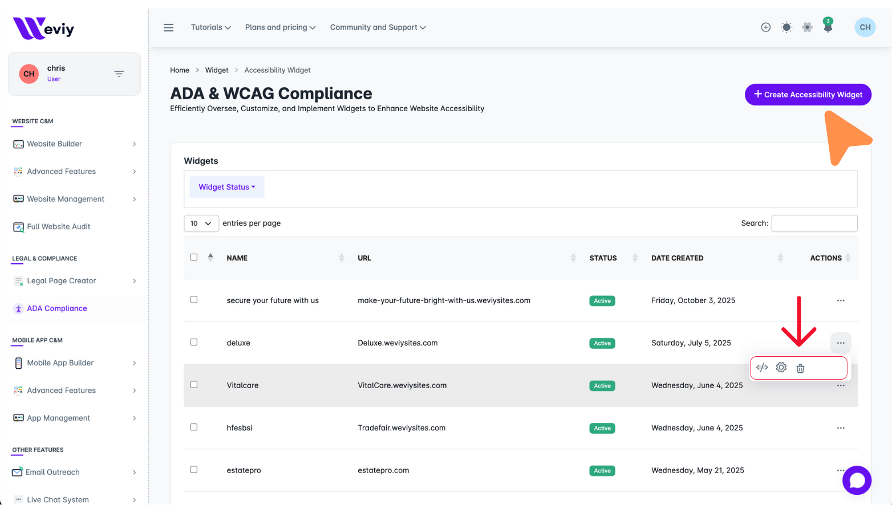Open the live chat bubble
892x513 pixels.
pyautogui.click(x=857, y=480)
